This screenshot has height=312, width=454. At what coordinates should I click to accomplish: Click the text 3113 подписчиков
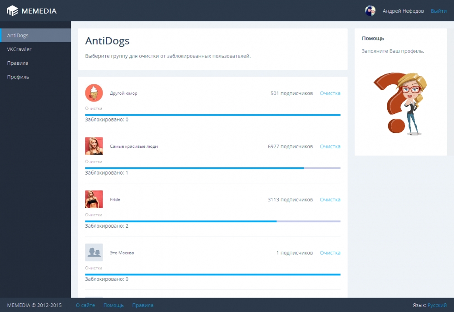290,200
